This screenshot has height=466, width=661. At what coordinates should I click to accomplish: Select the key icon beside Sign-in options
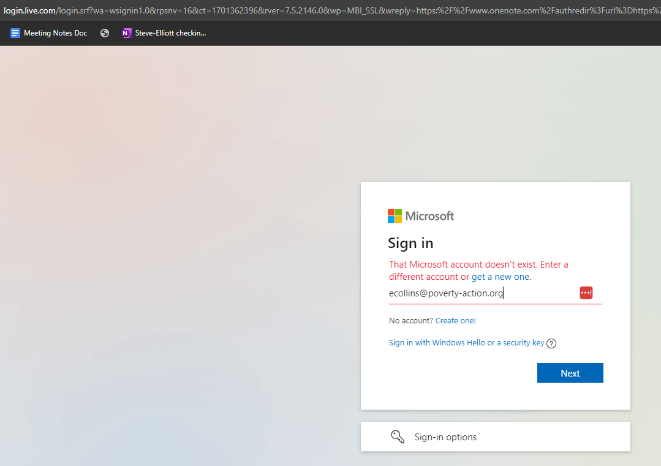pyautogui.click(x=398, y=437)
